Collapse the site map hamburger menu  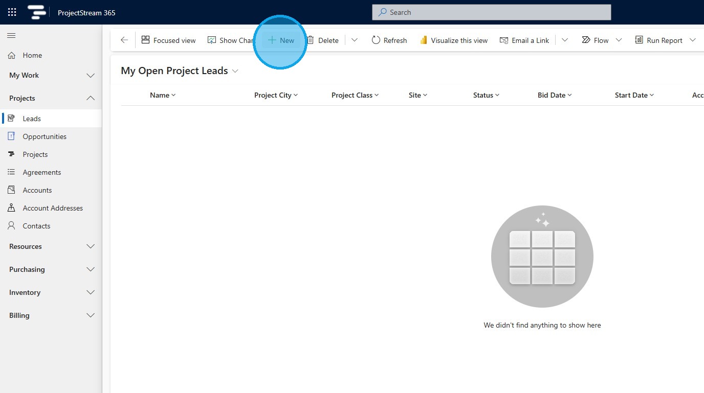(x=11, y=35)
